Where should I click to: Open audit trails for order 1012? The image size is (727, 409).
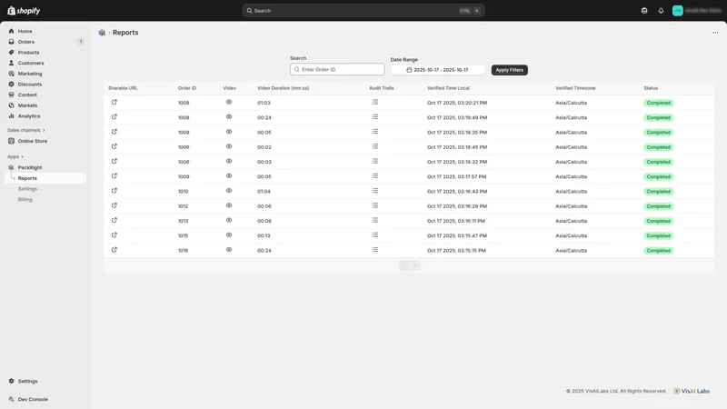point(375,205)
